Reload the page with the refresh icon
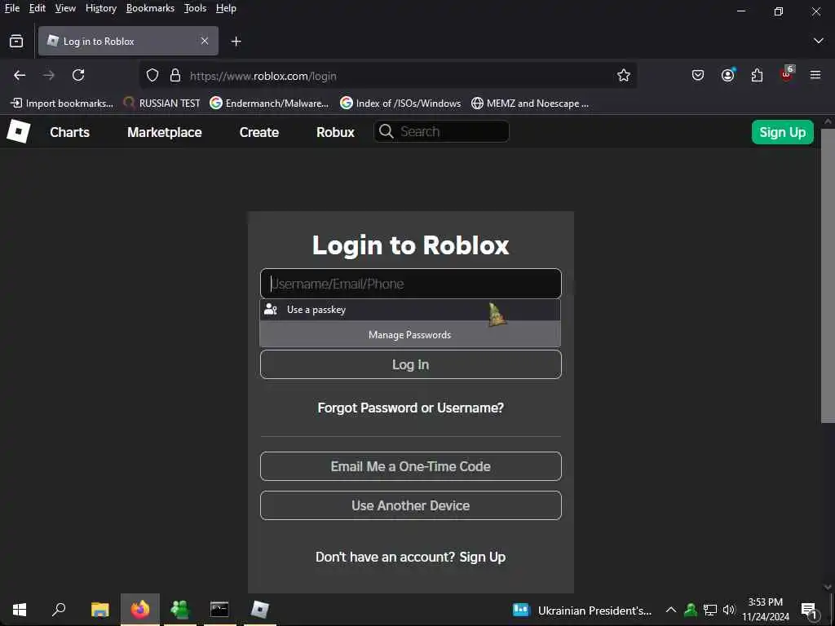The height and width of the screenshot is (626, 835). pos(78,76)
